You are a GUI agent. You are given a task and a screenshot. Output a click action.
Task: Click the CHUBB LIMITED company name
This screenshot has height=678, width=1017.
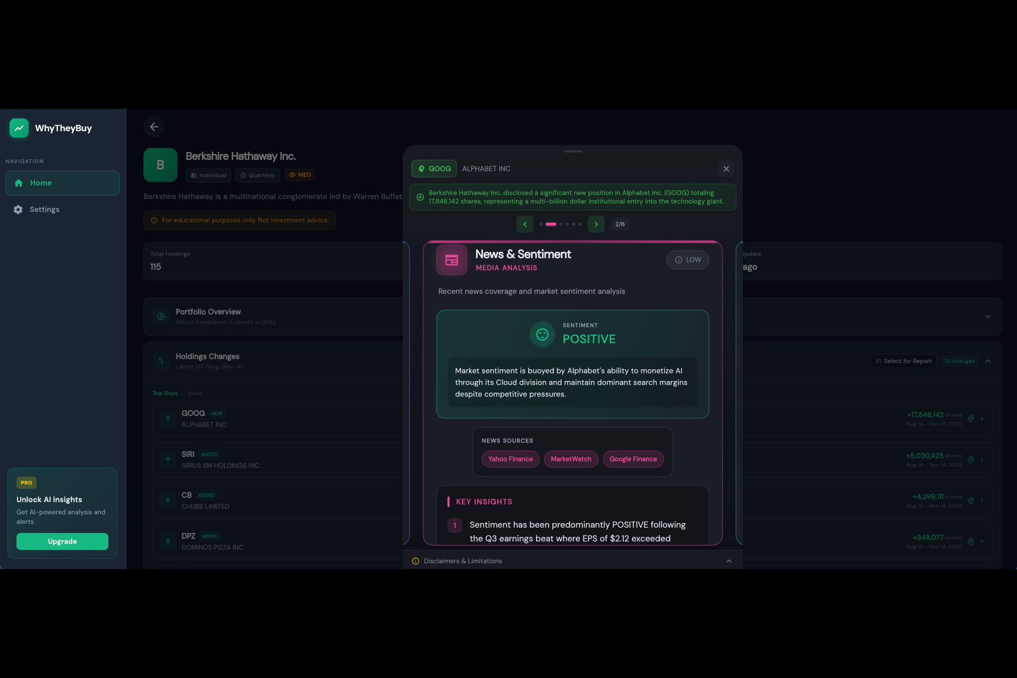coord(206,507)
